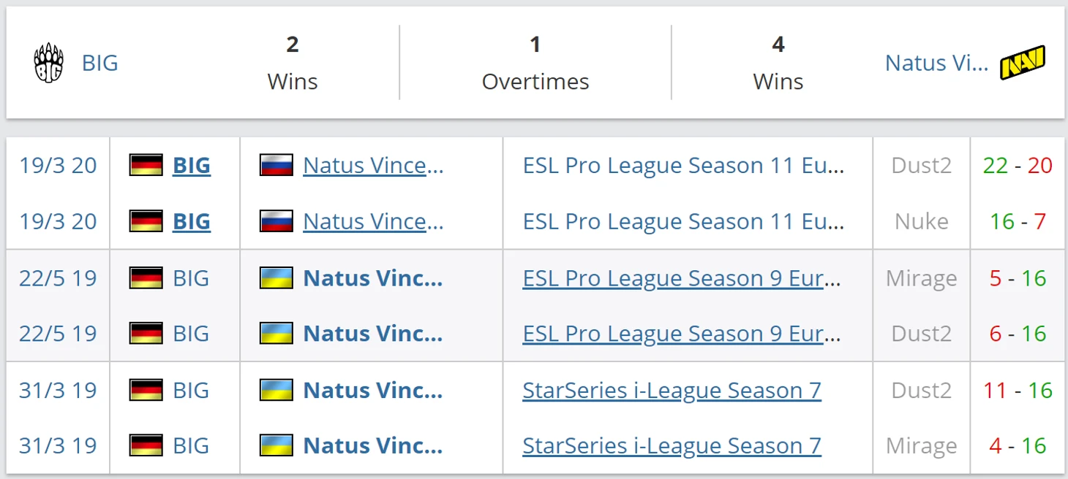This screenshot has width=1068, height=479.
Task: Click Russian flag in Nuke 16-7 row
Action: click(x=277, y=221)
